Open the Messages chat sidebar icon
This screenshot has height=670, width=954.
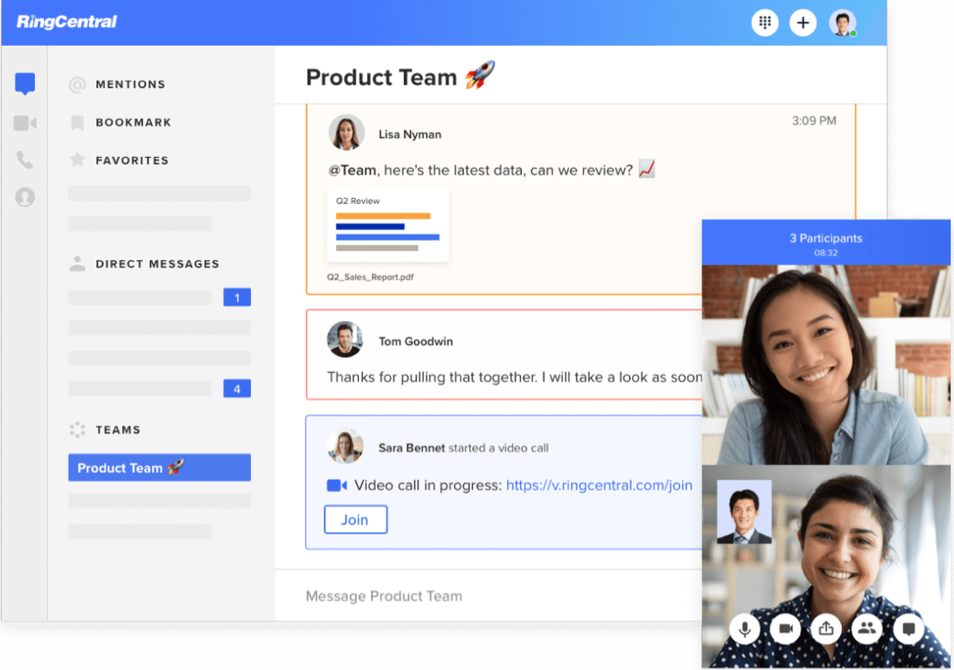tap(25, 84)
